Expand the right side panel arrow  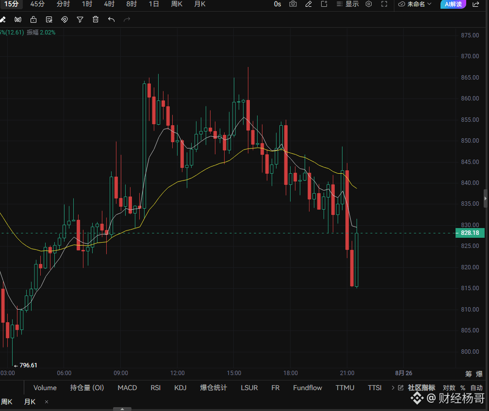[x=485, y=198]
